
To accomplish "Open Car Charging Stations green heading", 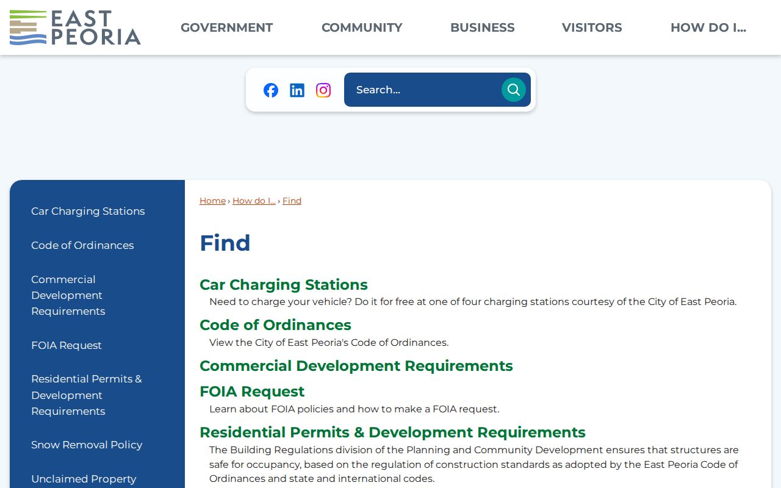I will 284,285.
